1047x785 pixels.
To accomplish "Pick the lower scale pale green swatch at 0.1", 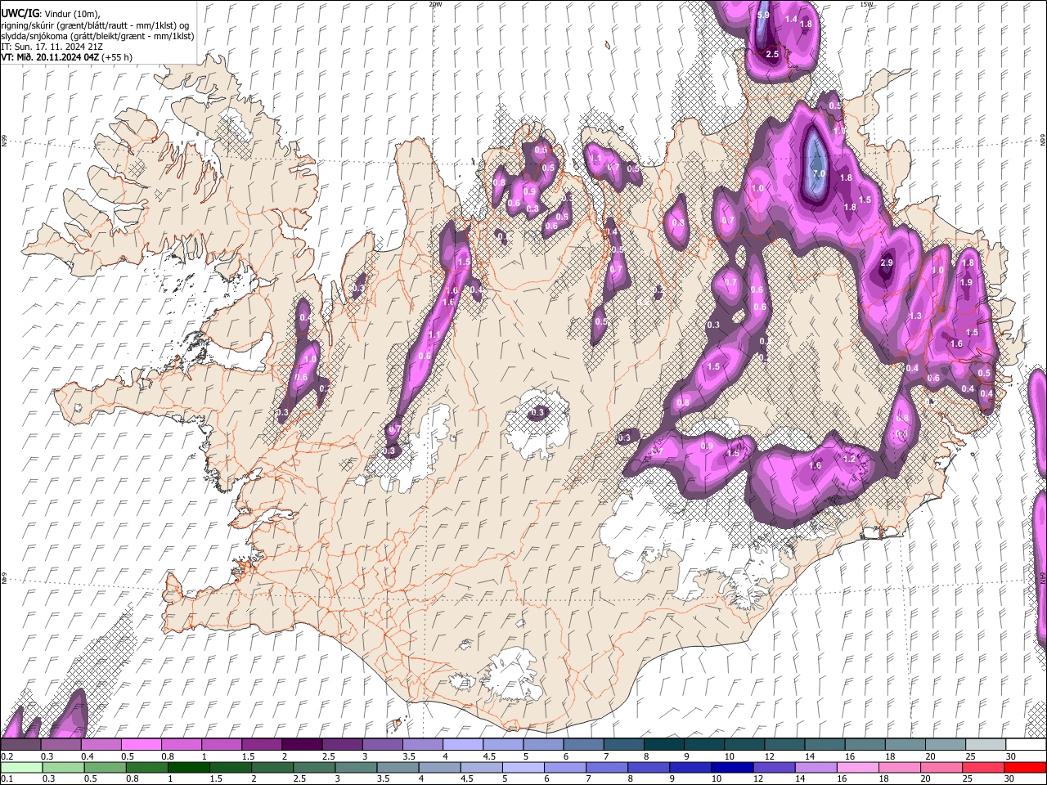I will pyautogui.click(x=21, y=767).
